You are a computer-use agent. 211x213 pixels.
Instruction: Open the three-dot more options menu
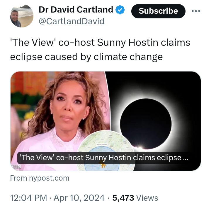coord(196,11)
